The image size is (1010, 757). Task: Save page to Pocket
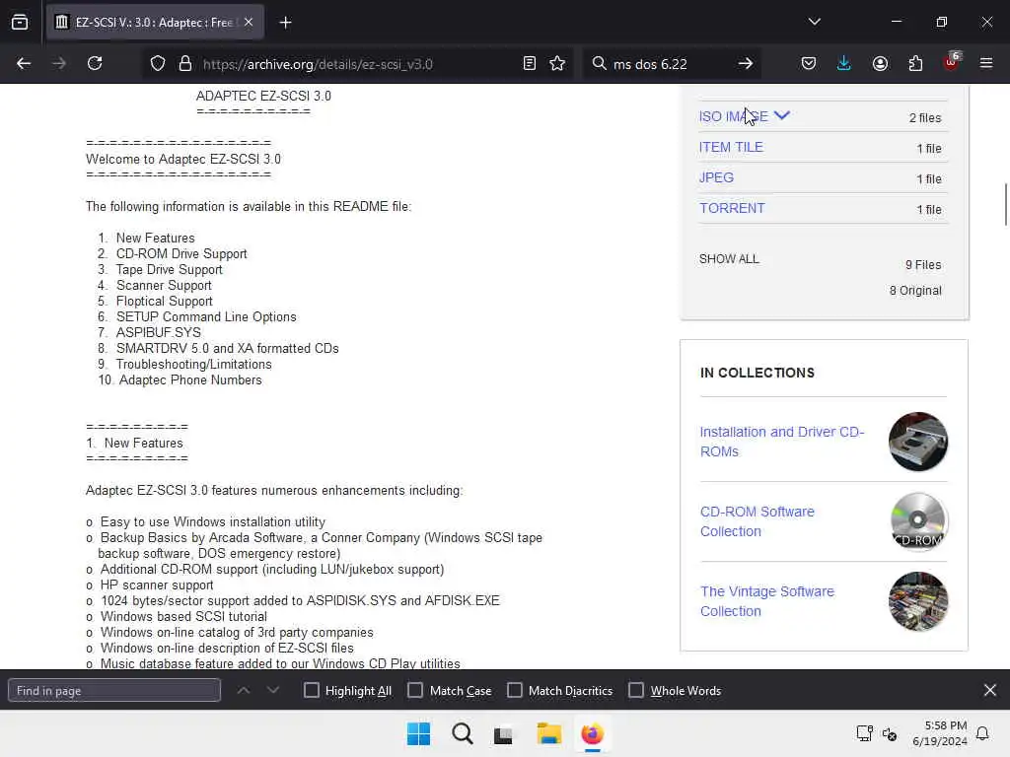pos(809,64)
